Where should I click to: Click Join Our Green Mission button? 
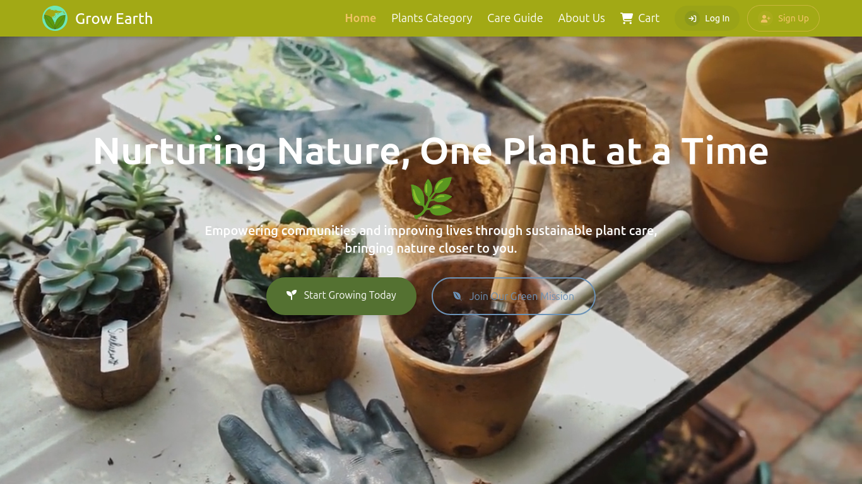(x=514, y=296)
